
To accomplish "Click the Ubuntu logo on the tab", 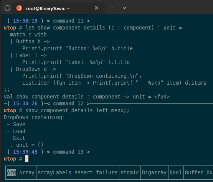I will coord(19,8).
